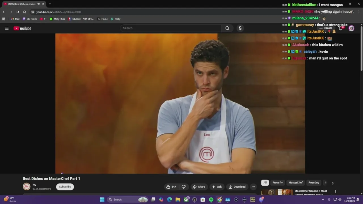Show hidden system tray icons chevron
Viewport: 363px width, 204px height.
point(323,199)
